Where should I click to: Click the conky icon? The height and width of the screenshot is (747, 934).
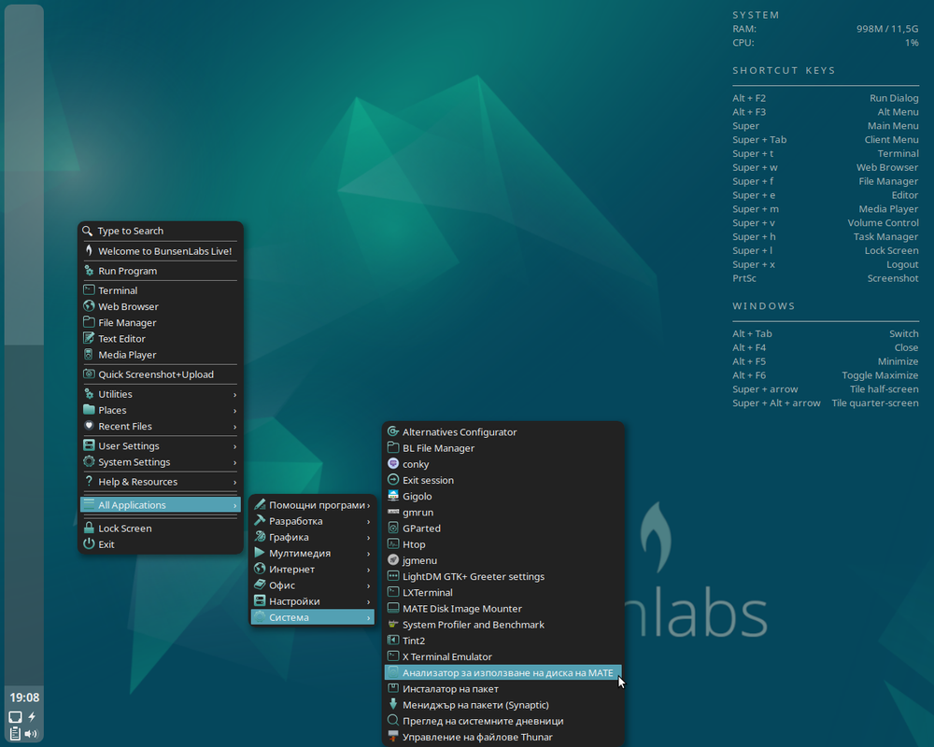point(393,463)
